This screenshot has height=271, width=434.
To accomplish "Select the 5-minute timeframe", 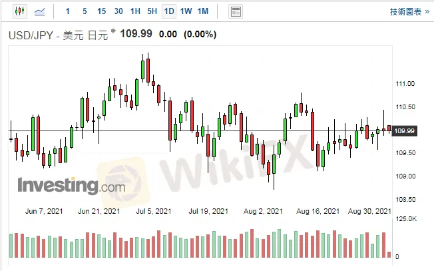I will click(84, 11).
